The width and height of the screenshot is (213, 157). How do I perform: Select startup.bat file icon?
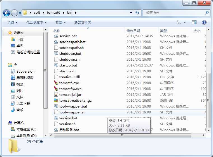(56, 65)
